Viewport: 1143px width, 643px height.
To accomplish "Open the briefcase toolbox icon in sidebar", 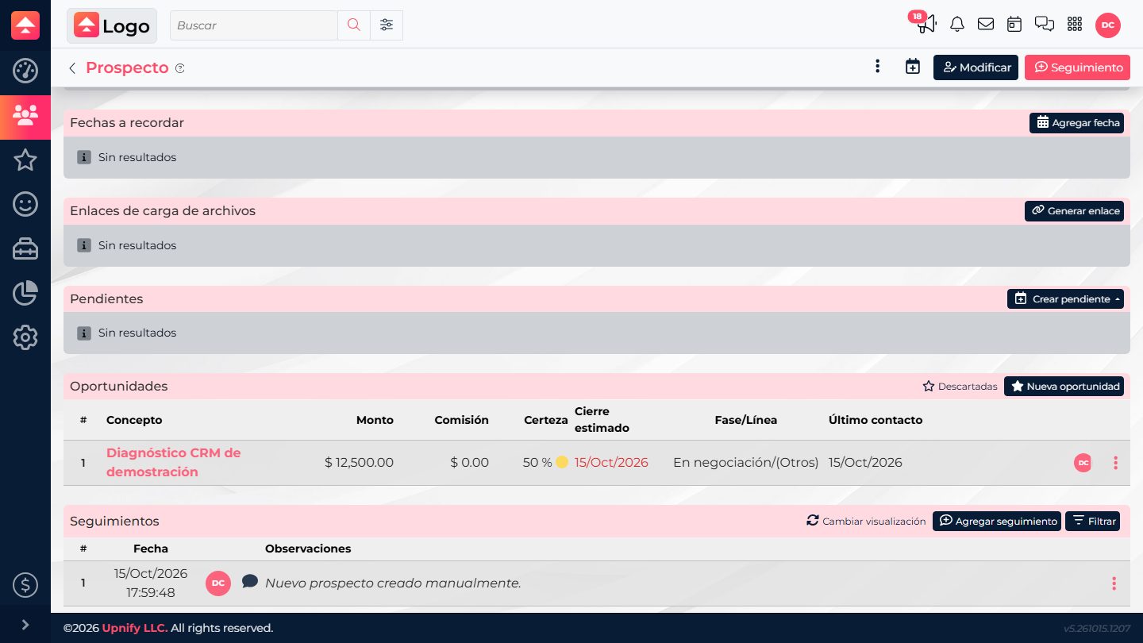I will pyautogui.click(x=25, y=249).
